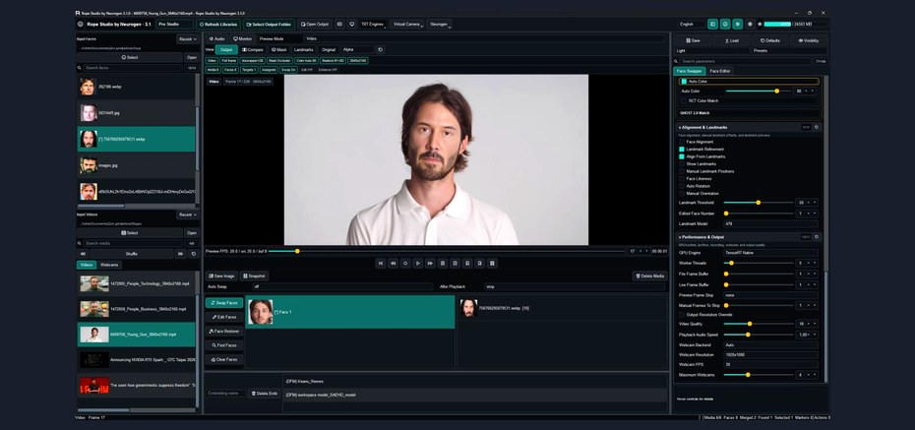Select the Output view tab
The height and width of the screenshot is (430, 915).
(226, 50)
